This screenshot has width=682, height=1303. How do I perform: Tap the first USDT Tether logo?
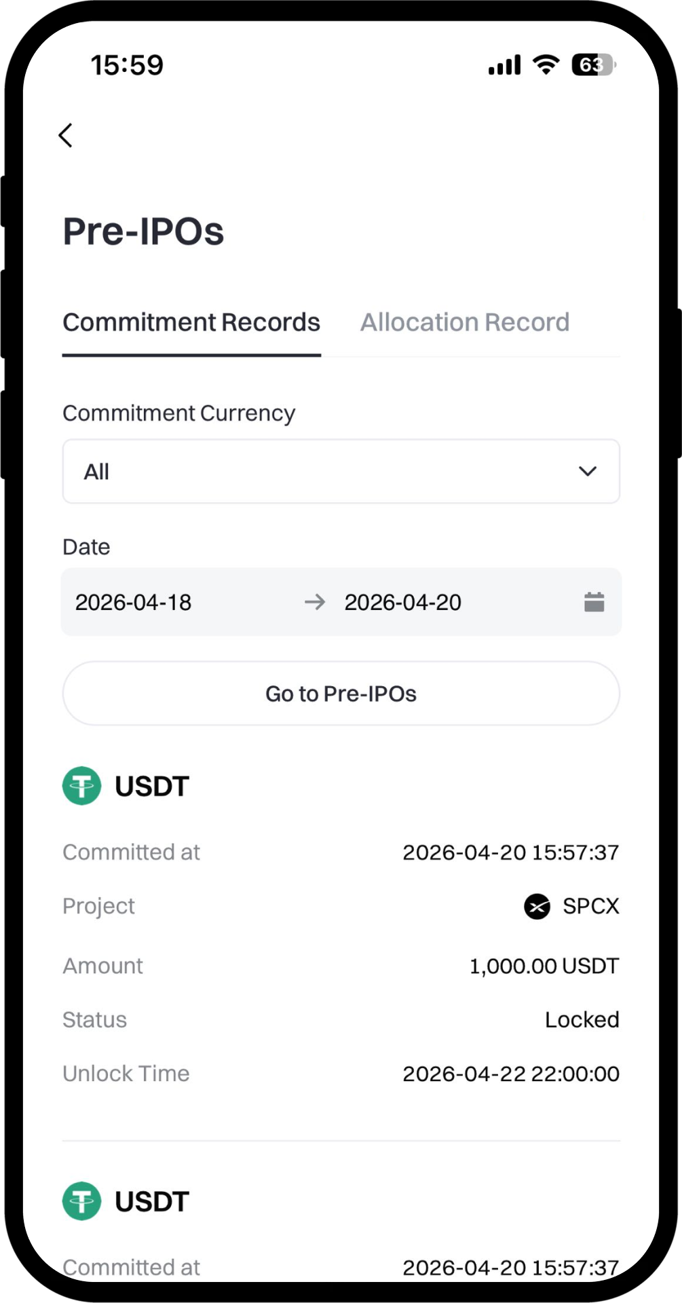coord(82,786)
